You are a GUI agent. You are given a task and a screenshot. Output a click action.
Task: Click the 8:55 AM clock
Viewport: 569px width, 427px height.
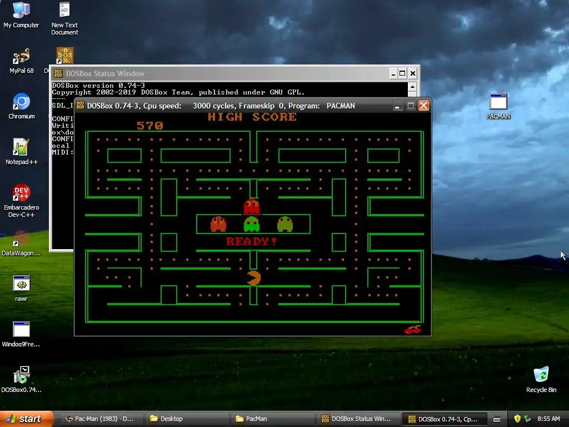(x=548, y=419)
